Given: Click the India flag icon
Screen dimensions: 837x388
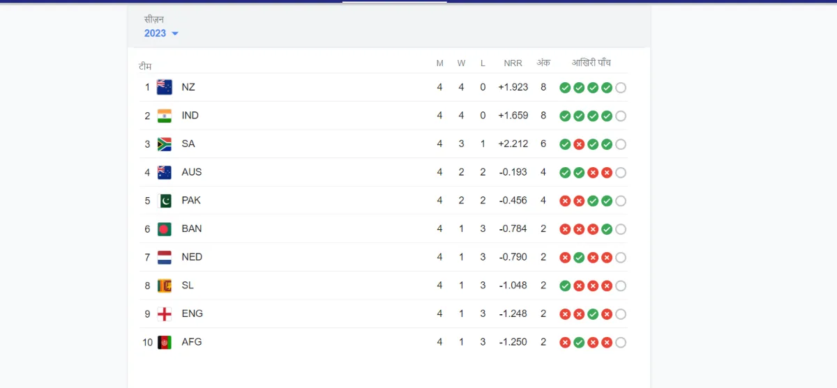Looking at the screenshot, I should coord(165,116).
